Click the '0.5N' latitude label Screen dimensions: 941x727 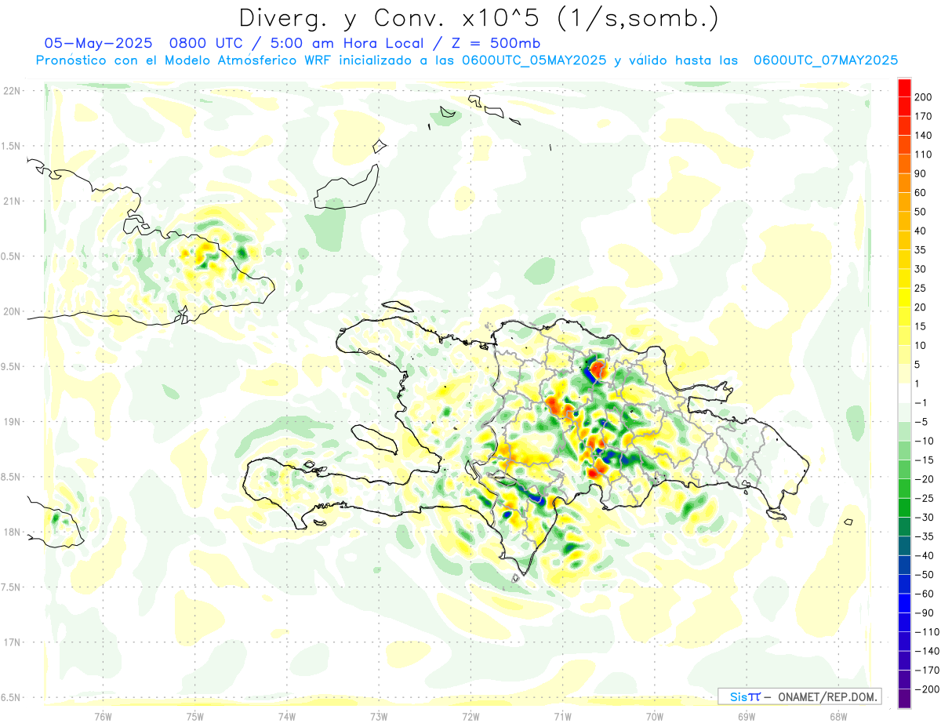point(12,256)
